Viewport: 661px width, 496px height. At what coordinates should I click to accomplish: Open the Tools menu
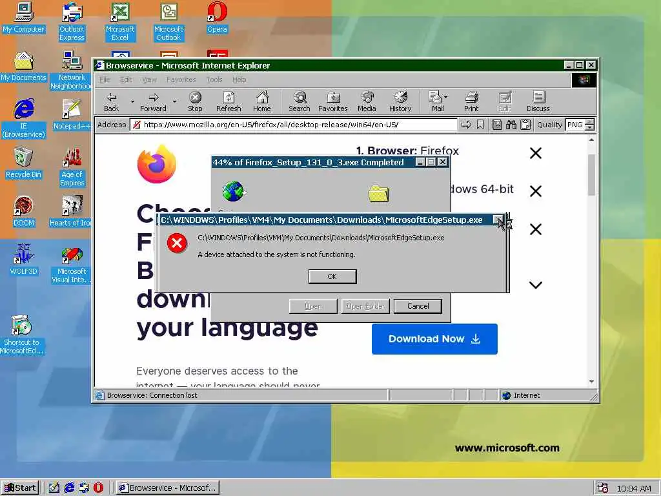pyautogui.click(x=214, y=79)
